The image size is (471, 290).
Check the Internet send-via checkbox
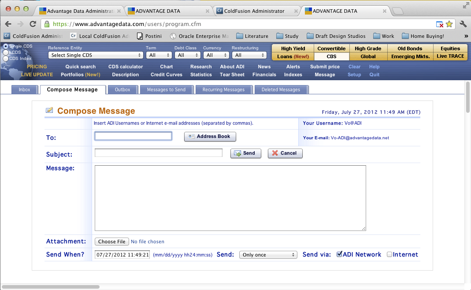pyautogui.click(x=389, y=255)
